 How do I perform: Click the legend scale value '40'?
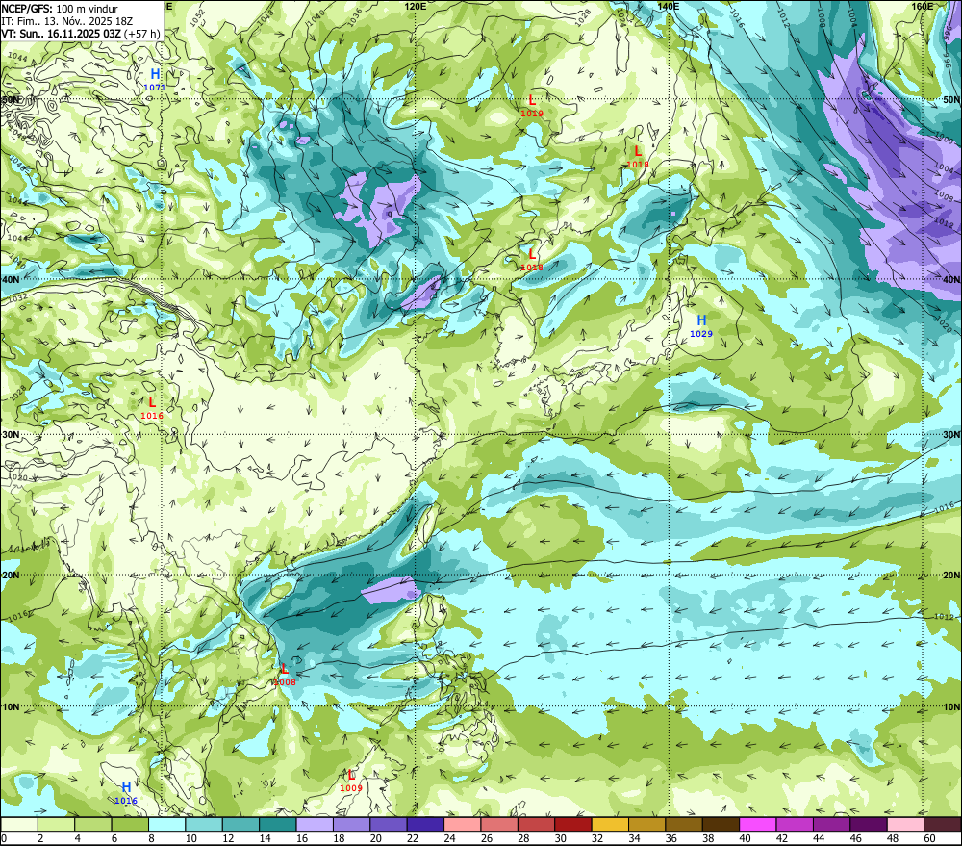745,838
